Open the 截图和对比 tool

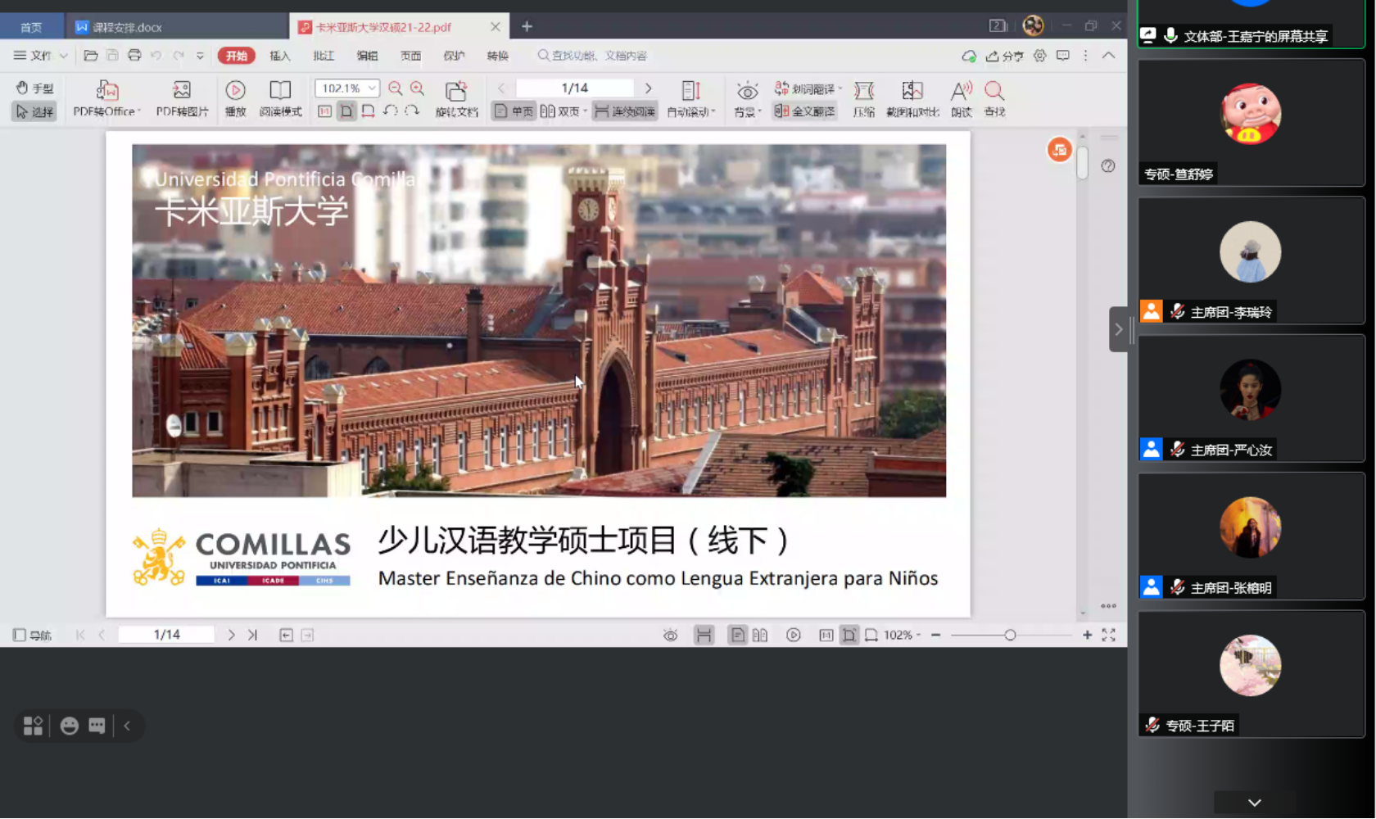(912, 91)
